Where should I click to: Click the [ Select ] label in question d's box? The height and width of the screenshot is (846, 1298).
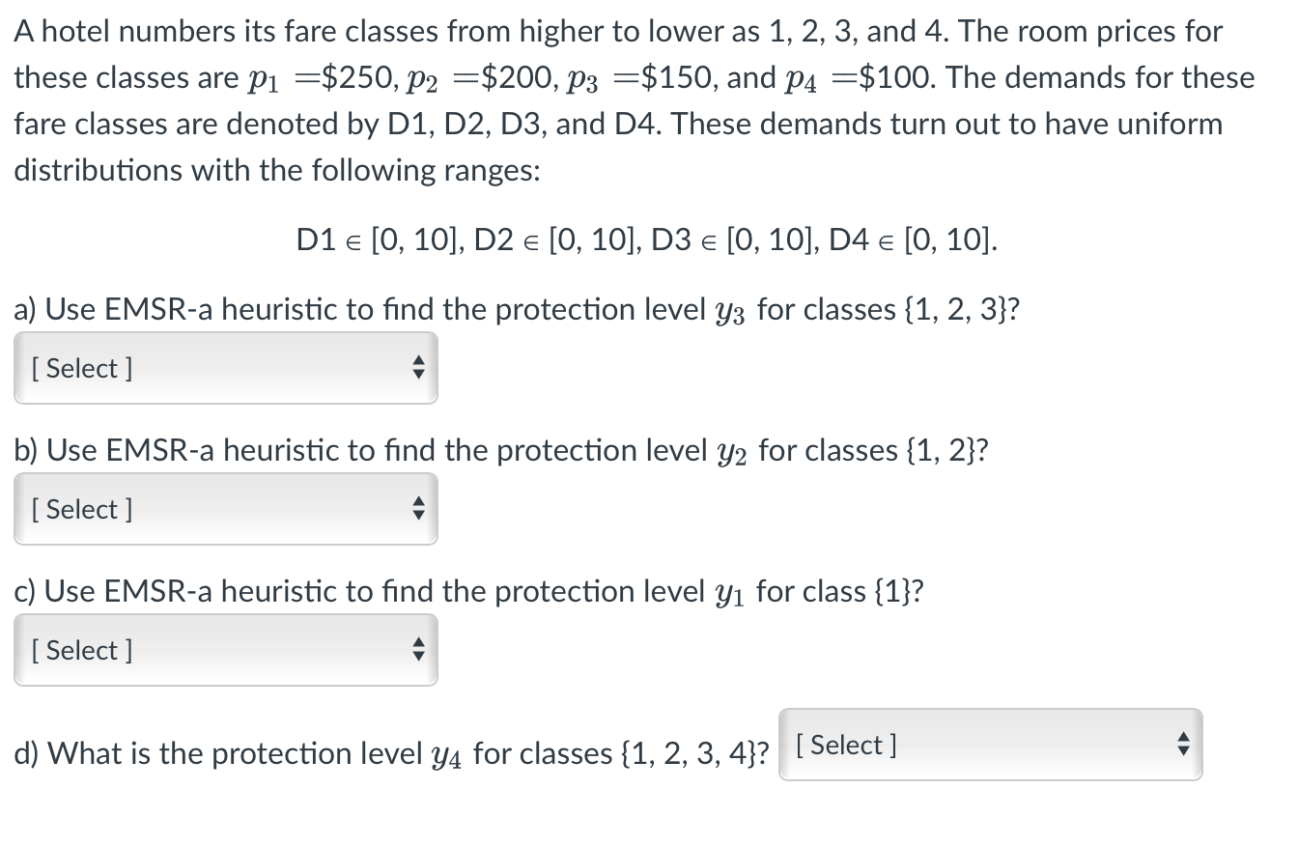pyautogui.click(x=846, y=745)
